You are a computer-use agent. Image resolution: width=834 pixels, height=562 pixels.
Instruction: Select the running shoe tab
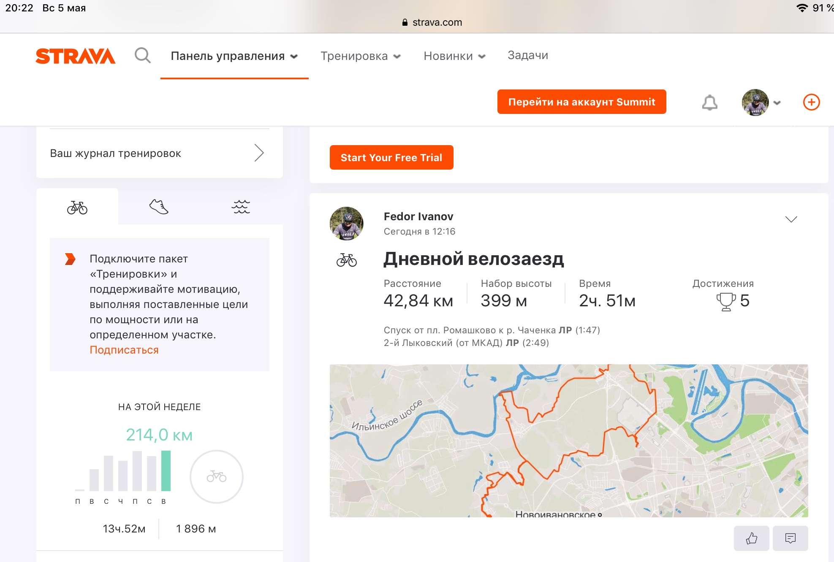tap(159, 207)
